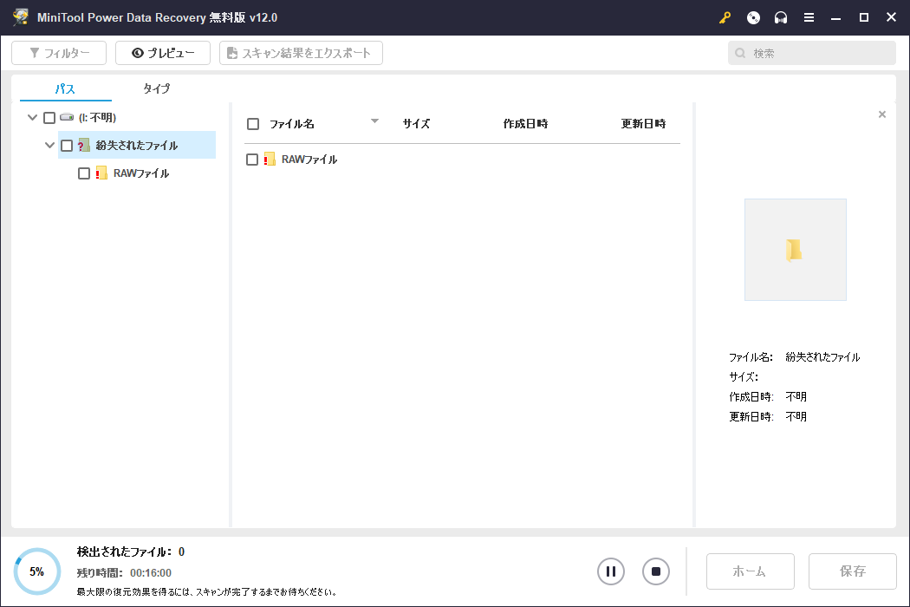Collapse the I: 不明 drive node
The width and height of the screenshot is (910, 607).
33,118
